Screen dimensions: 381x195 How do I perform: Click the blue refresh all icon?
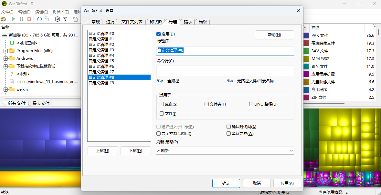(39, 19)
